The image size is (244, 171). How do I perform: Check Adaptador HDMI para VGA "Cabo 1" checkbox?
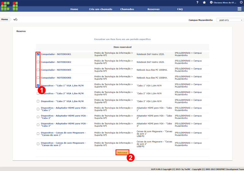tap(38, 109)
